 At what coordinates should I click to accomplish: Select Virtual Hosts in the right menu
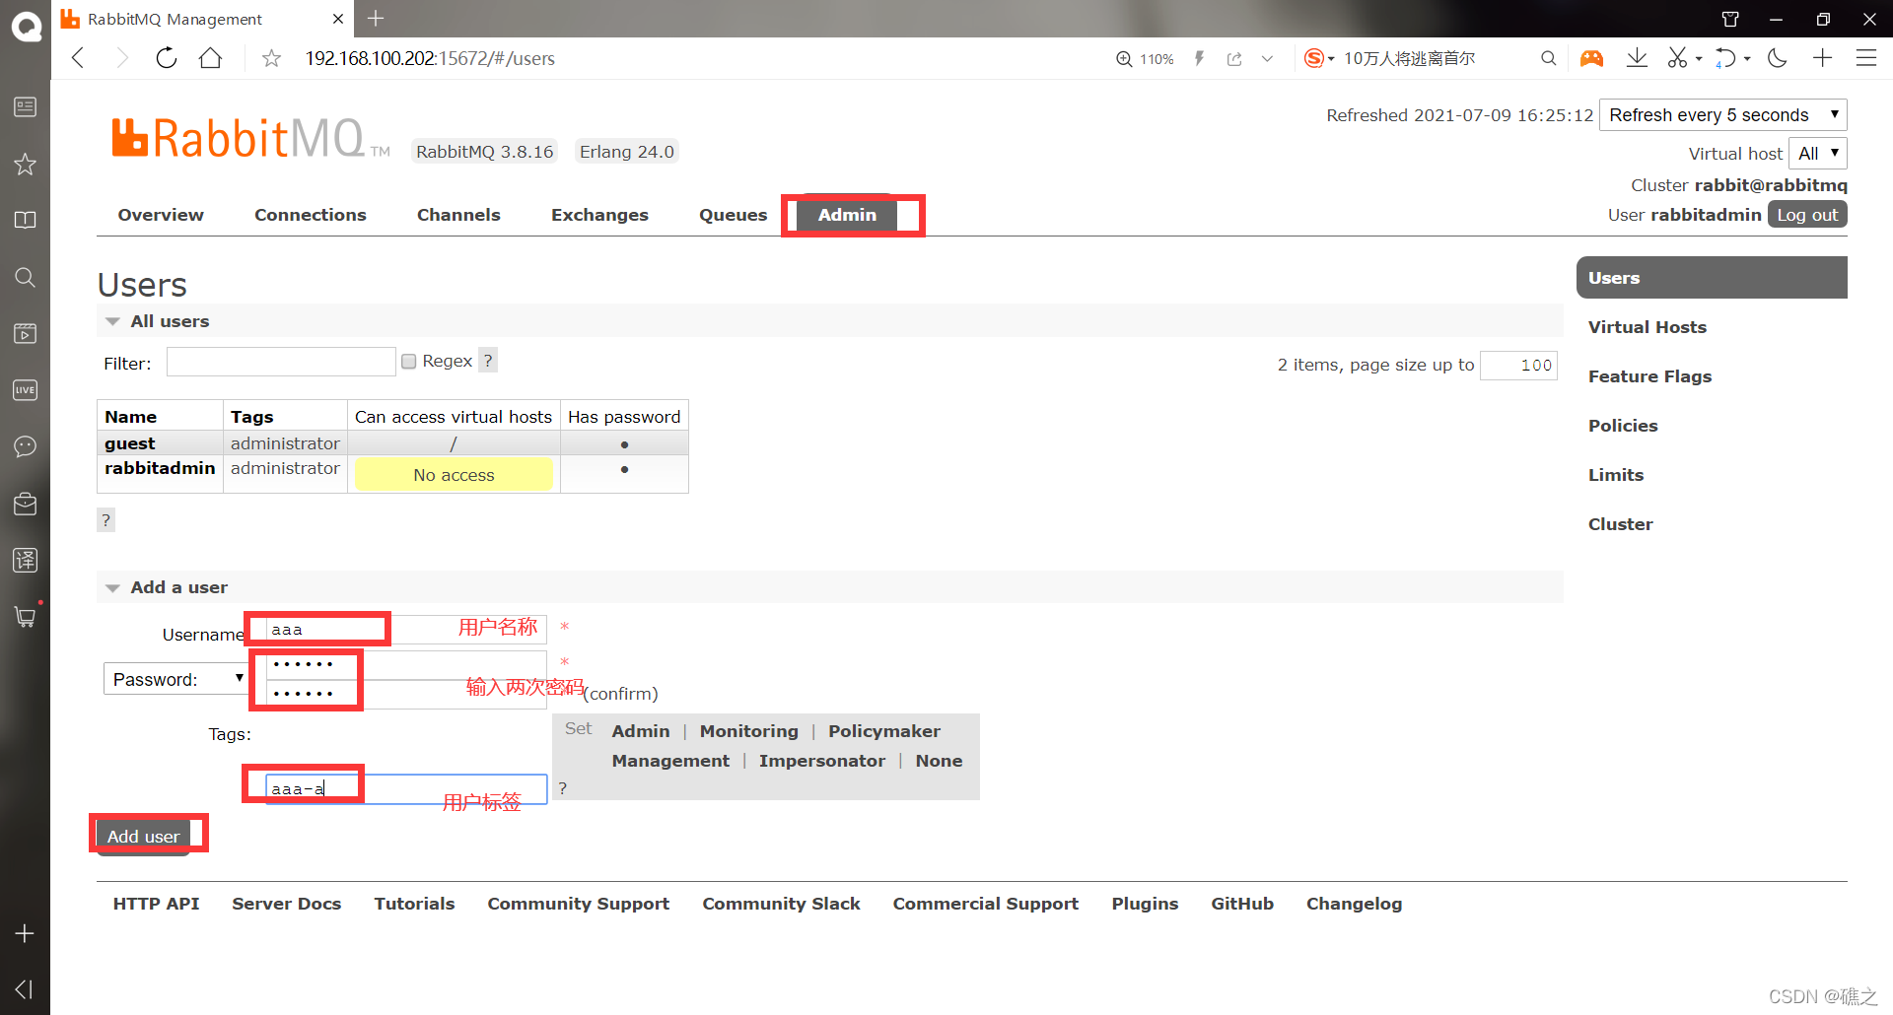[x=1647, y=326]
